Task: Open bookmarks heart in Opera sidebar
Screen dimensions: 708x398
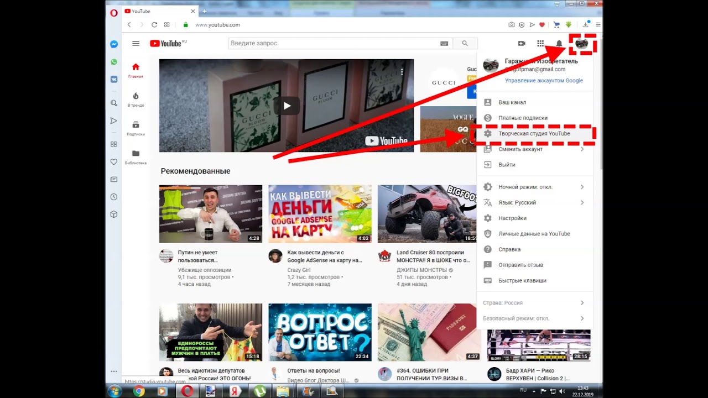Action: 114,162
